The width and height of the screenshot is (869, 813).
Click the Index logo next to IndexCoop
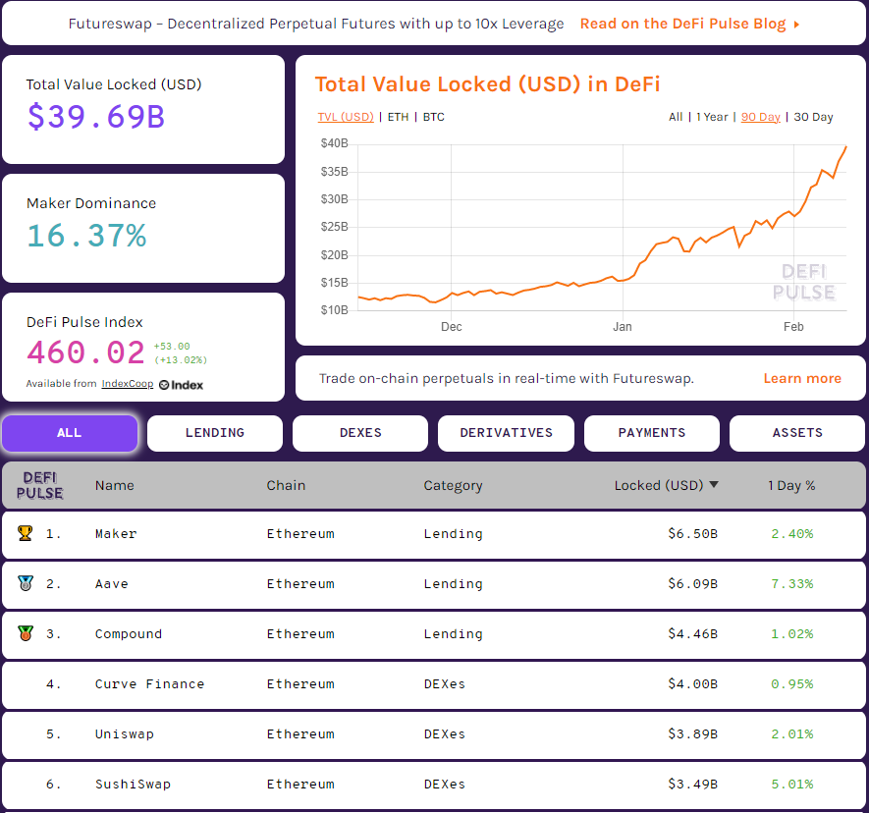(182, 385)
